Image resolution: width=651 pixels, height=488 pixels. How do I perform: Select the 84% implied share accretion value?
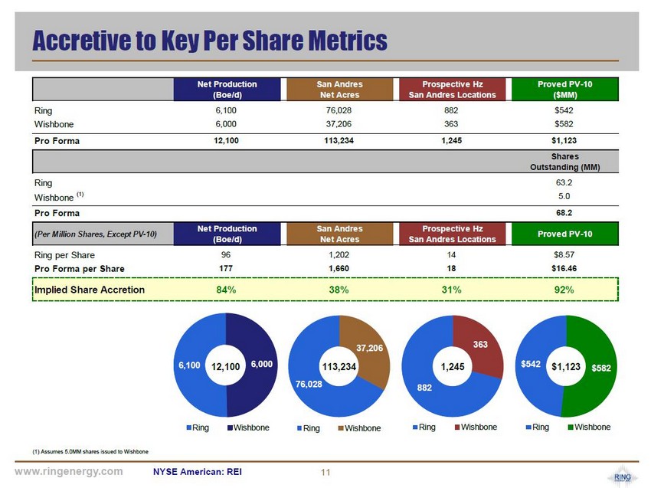click(x=226, y=290)
